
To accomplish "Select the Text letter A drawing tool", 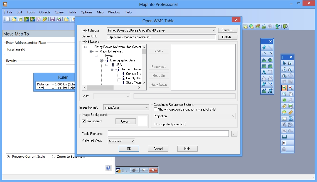I will [264, 72].
